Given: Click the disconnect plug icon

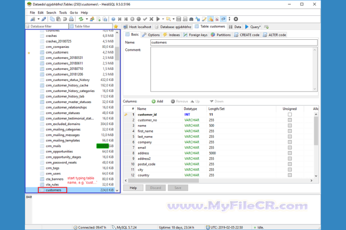Looking at the screenshot, I should (44, 19).
